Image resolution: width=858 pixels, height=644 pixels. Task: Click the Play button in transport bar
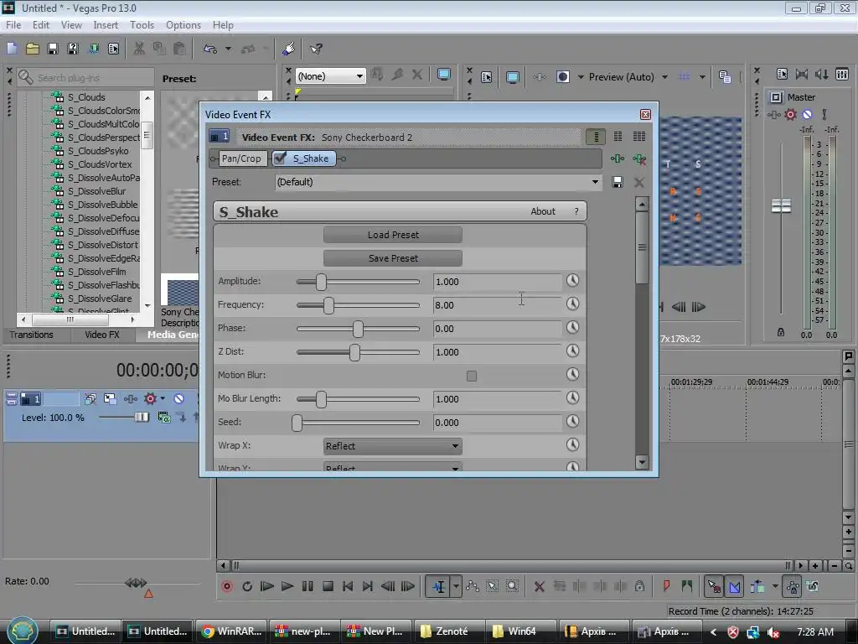coord(287,586)
